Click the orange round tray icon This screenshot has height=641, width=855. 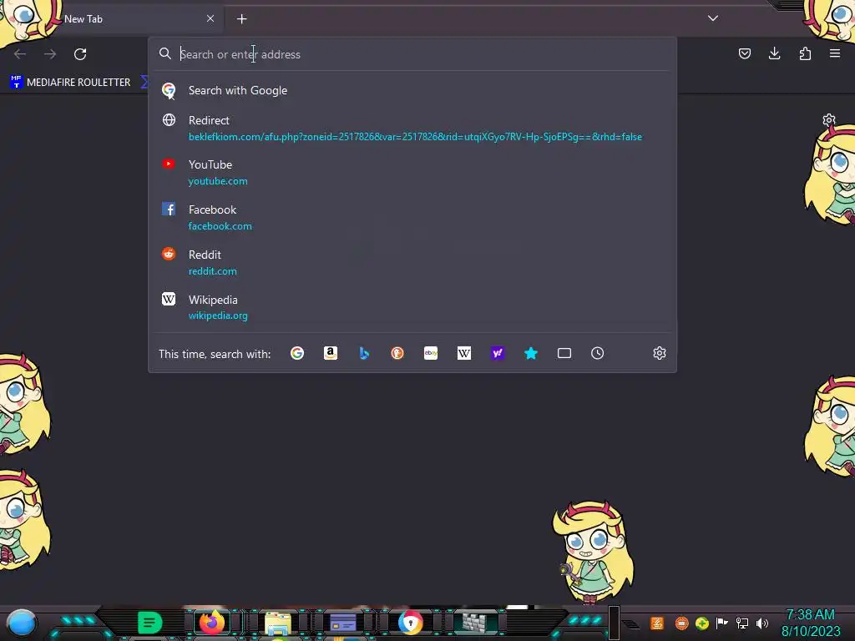click(681, 623)
